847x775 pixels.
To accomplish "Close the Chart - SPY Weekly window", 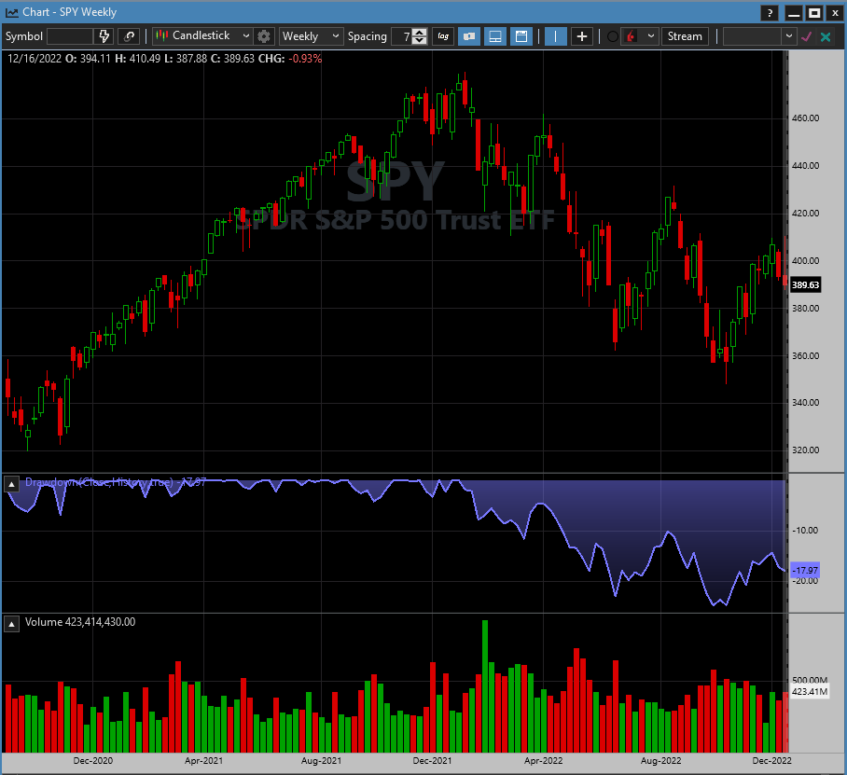I will [835, 12].
